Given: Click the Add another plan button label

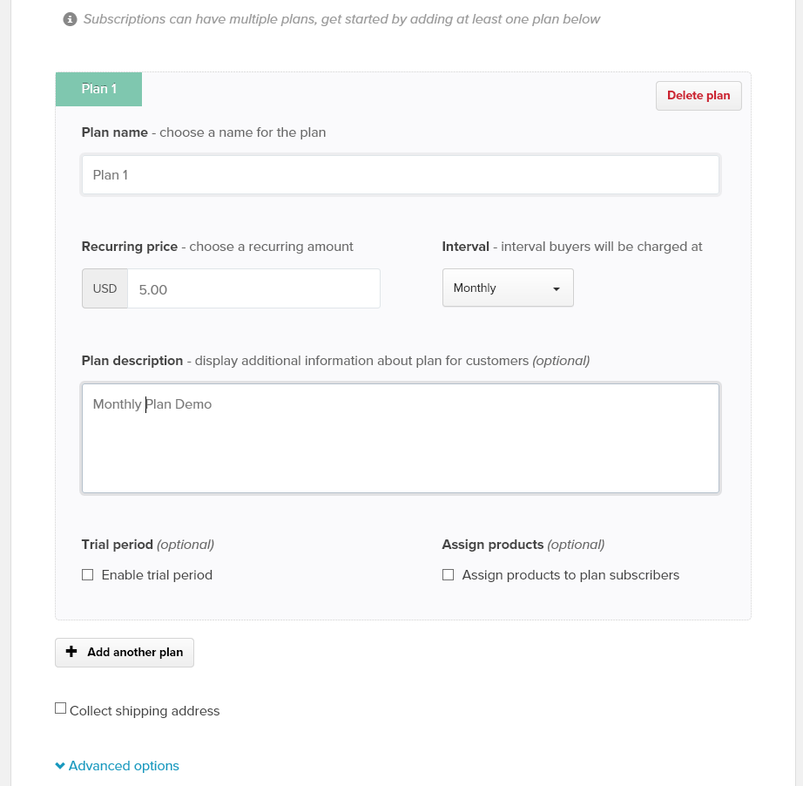Looking at the screenshot, I should point(135,652).
